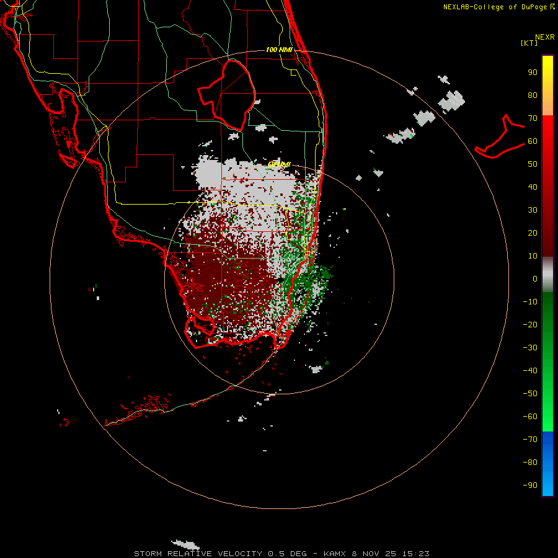Click the positive 80 value on velocity scale

[x=533, y=95]
